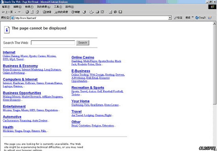Click the page icon in address bar

click(x=13, y=18)
